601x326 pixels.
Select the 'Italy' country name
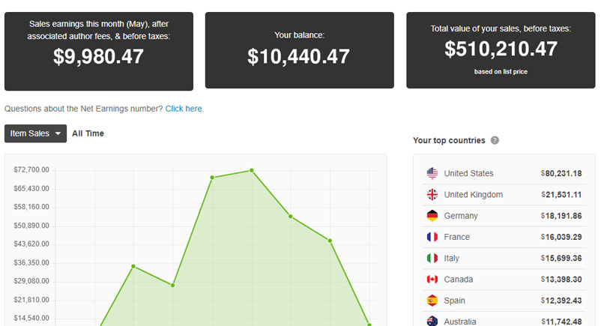tap(452, 258)
